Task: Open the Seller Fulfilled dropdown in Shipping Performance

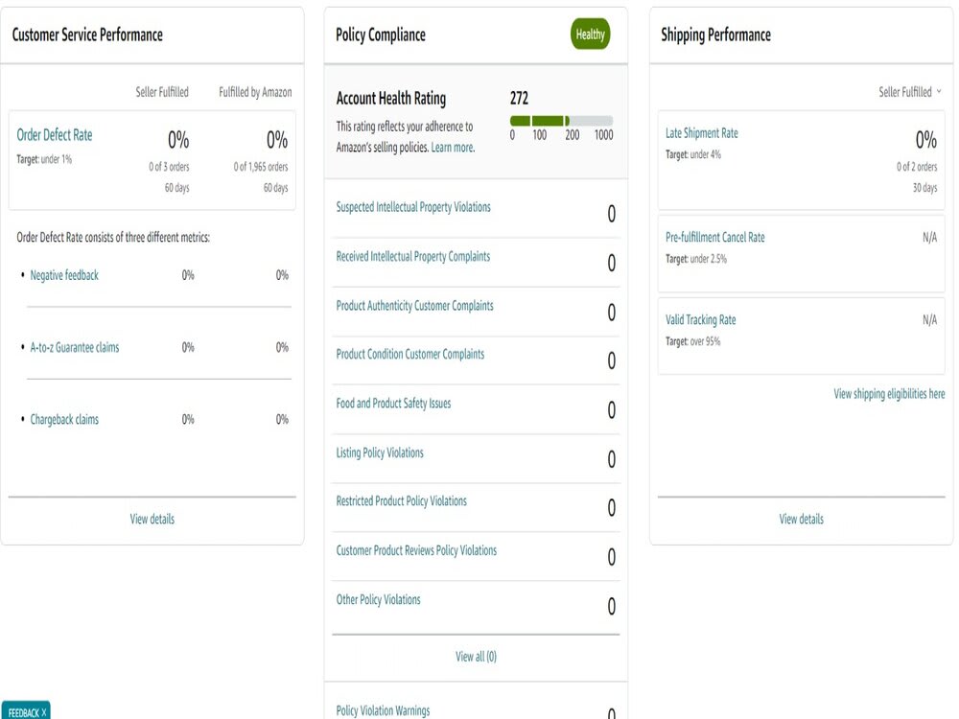Action: [910, 92]
